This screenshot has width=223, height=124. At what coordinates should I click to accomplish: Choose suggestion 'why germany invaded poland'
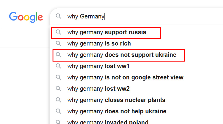108,122
